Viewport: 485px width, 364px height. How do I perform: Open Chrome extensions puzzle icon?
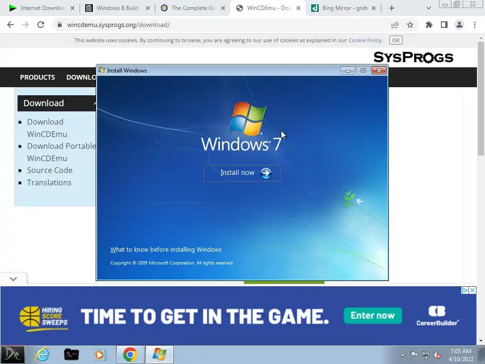click(429, 25)
